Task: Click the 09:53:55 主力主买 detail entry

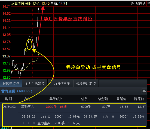Action: point(114,116)
